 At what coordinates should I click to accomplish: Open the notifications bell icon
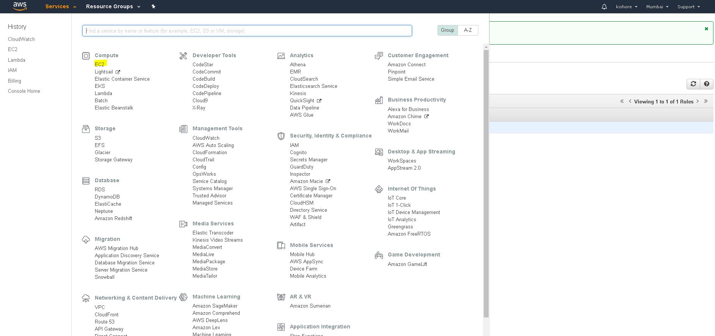(x=604, y=7)
